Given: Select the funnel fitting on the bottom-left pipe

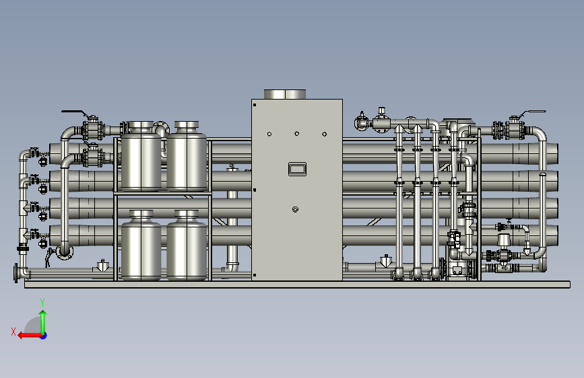Looking at the screenshot, I should (102, 266).
